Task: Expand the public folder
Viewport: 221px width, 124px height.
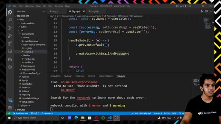Action: point(23,27)
